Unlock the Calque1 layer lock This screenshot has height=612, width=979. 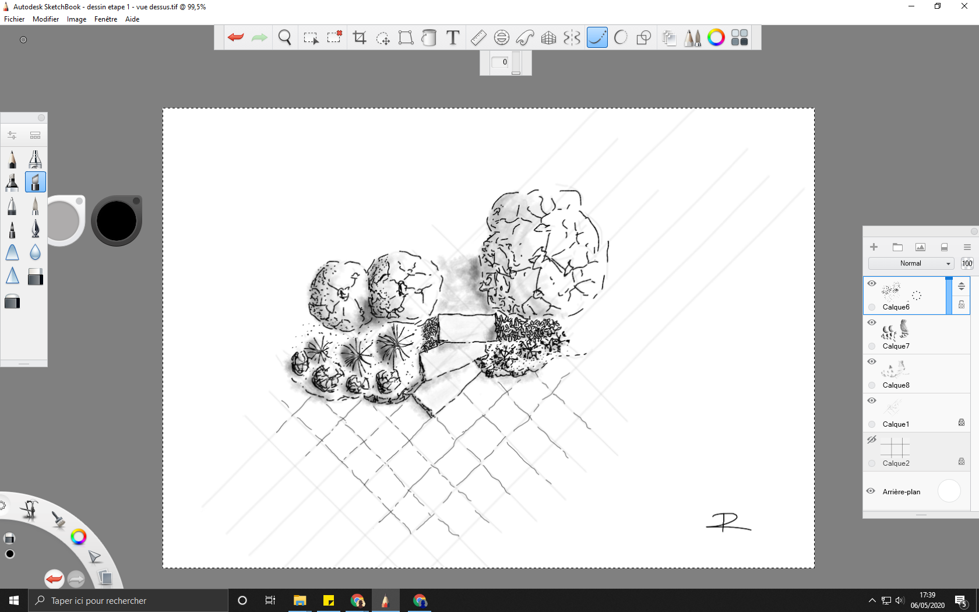coord(962,422)
